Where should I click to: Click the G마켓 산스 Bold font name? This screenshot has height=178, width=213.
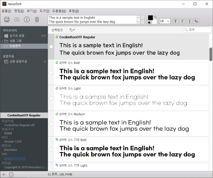[69, 63]
